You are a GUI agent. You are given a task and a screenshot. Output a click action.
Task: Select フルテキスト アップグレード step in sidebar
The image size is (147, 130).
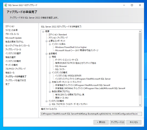(x=16, y=69)
